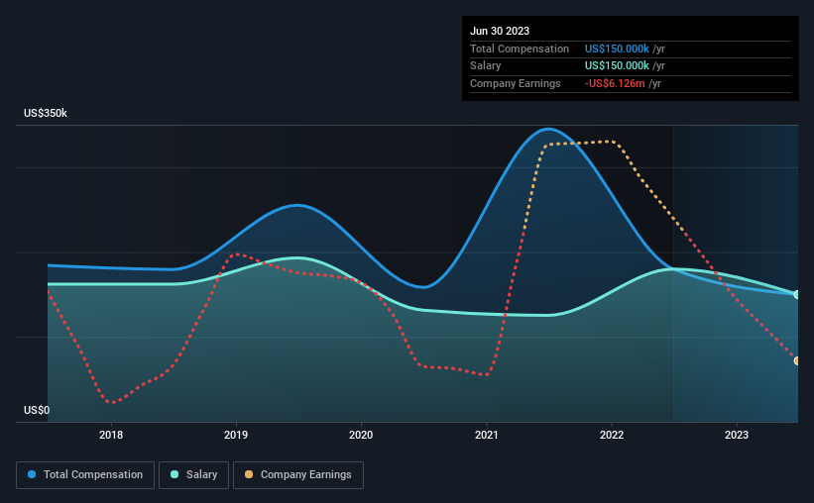Click the US$350k y-axis label
This screenshot has width=814, height=503.
point(46,113)
